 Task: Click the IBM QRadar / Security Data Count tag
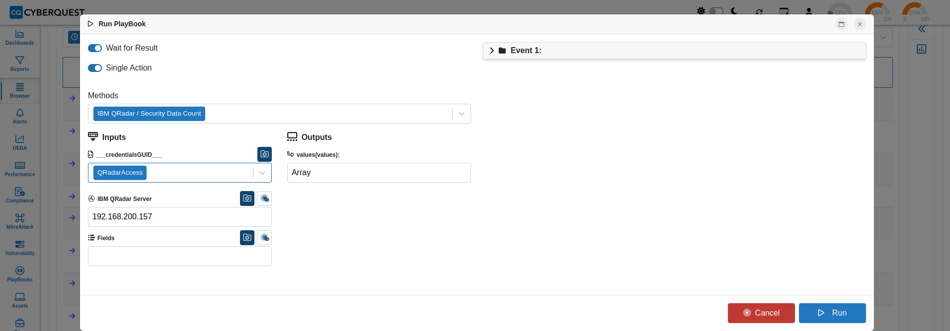tap(149, 114)
